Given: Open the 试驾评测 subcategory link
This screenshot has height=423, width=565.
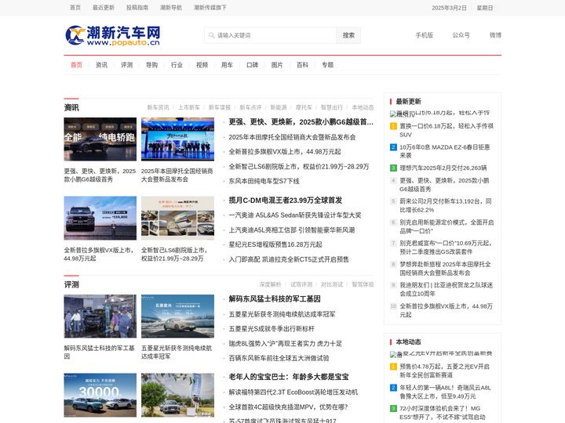Looking at the screenshot, I should [301, 284].
